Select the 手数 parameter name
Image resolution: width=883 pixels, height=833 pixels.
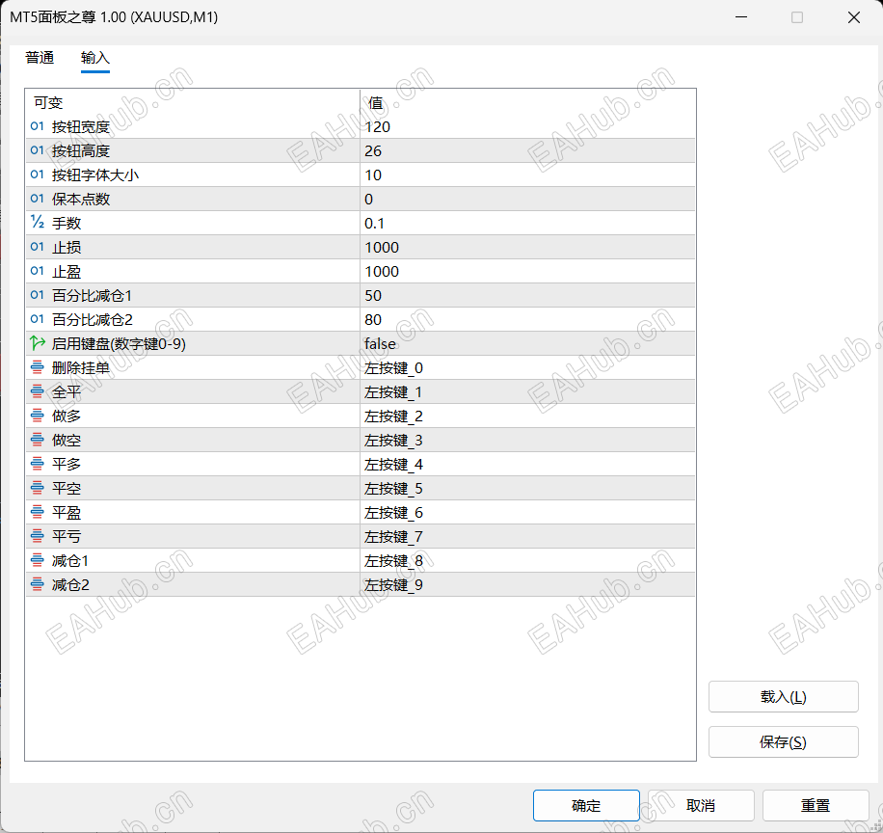point(67,223)
